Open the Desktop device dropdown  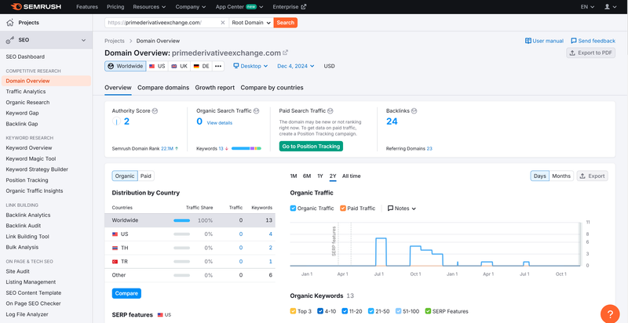click(250, 66)
